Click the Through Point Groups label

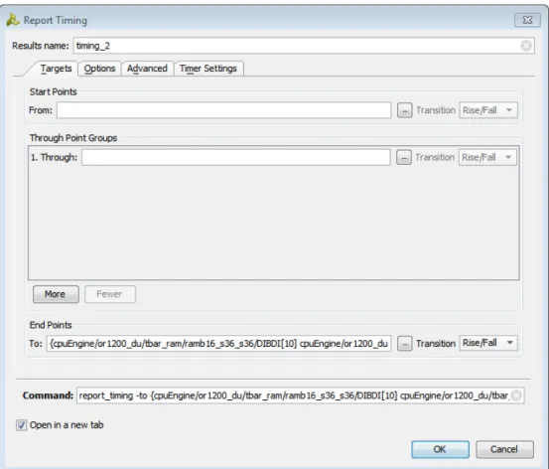tap(73, 138)
